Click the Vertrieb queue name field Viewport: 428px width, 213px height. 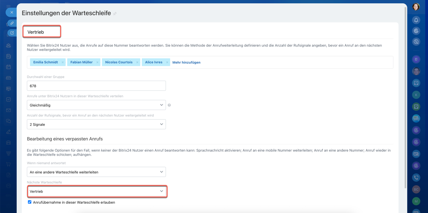tap(42, 32)
